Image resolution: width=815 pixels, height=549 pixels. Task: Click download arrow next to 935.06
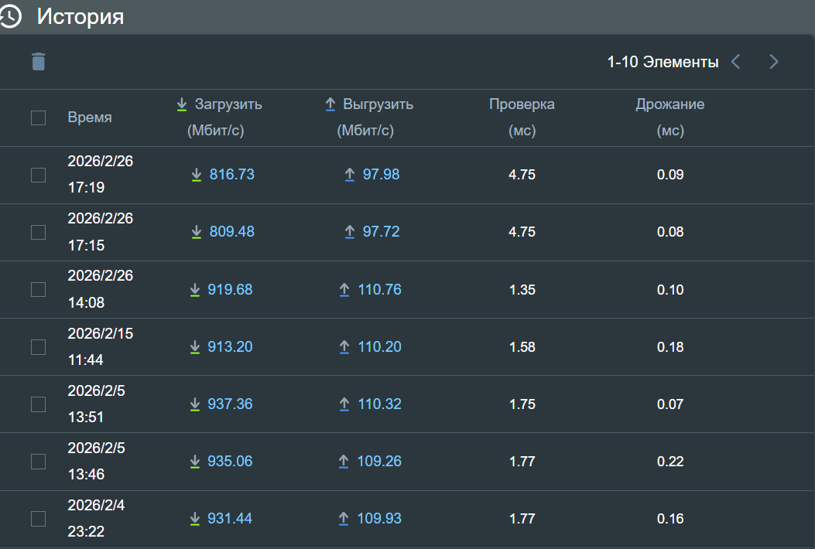(x=195, y=461)
